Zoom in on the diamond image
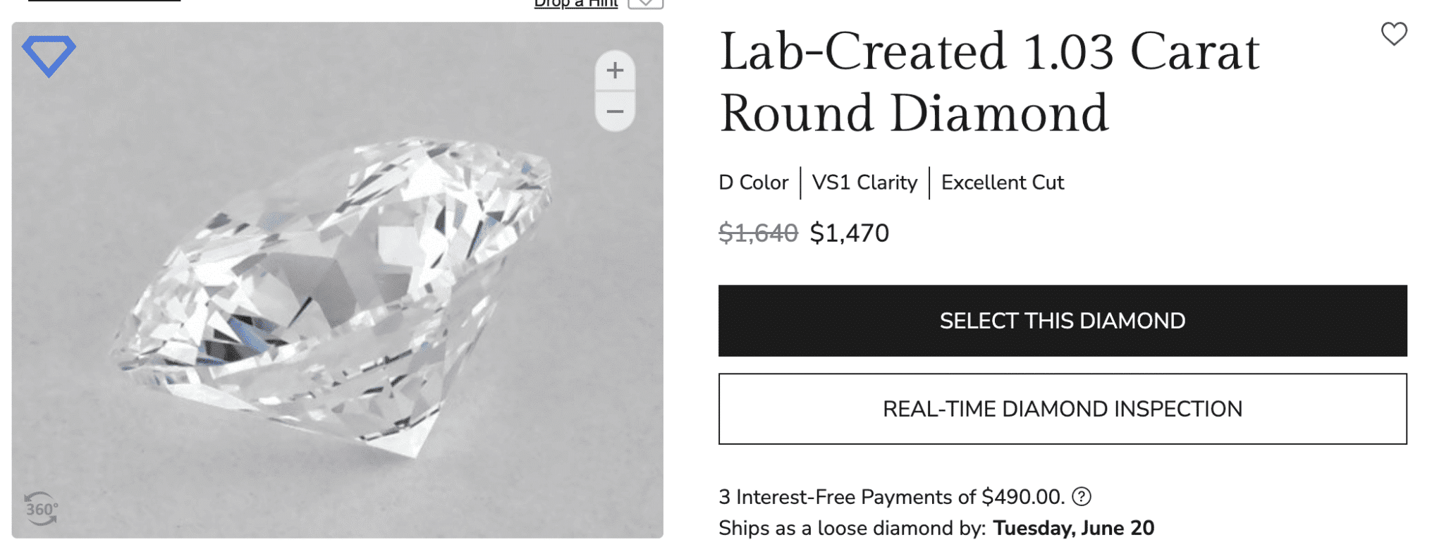This screenshot has height=559, width=1444. click(x=615, y=70)
